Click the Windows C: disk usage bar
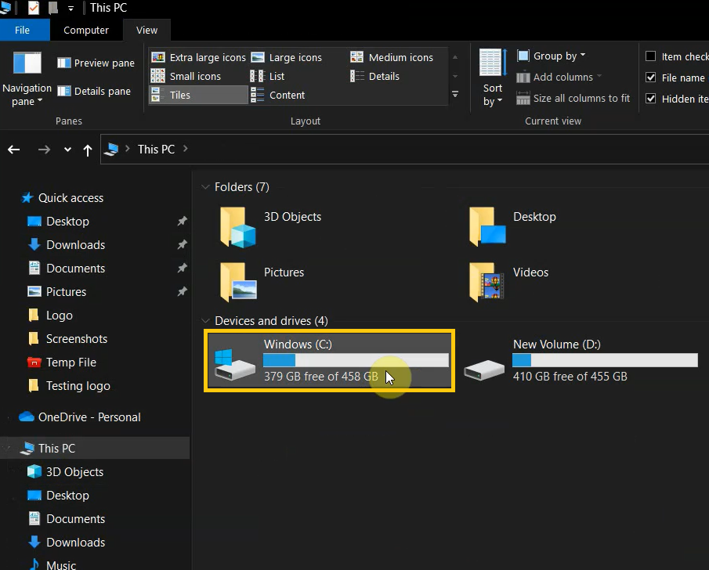The image size is (709, 570). point(356,359)
